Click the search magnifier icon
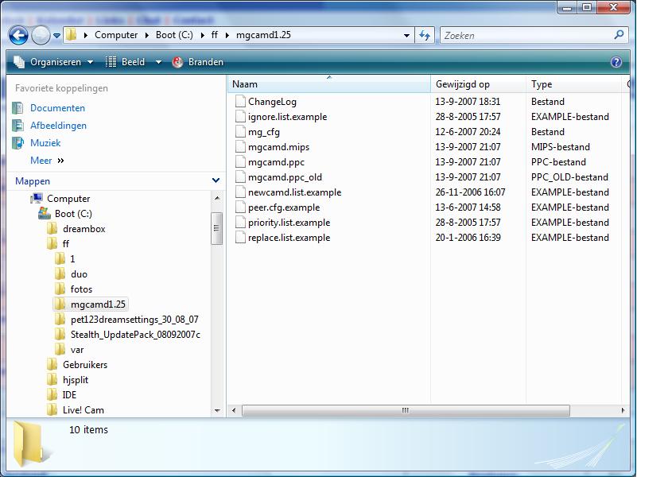Screen dimensions: 668x477 click(619, 34)
